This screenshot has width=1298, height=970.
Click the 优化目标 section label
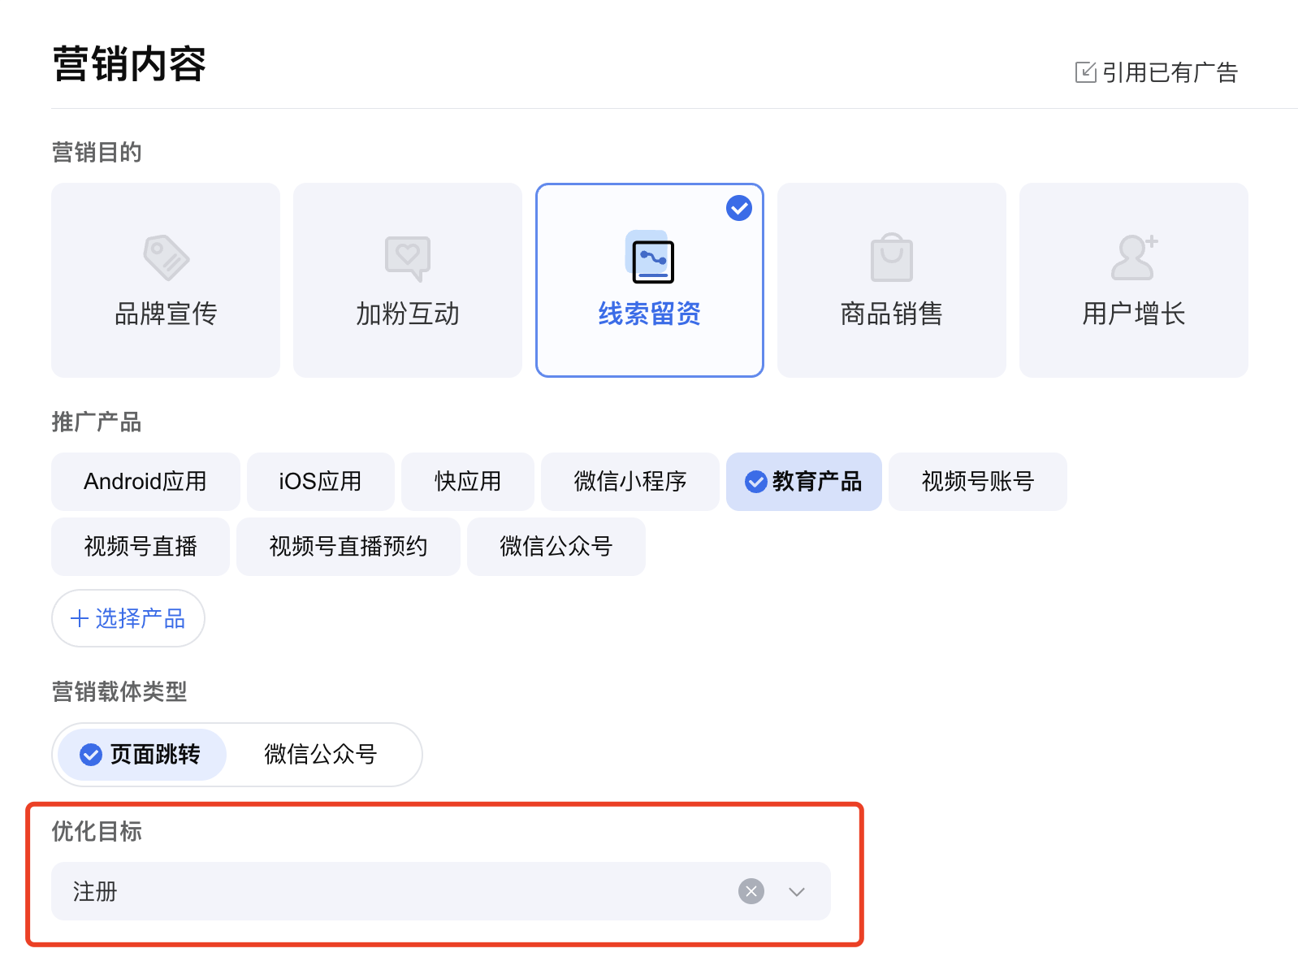coord(97,831)
